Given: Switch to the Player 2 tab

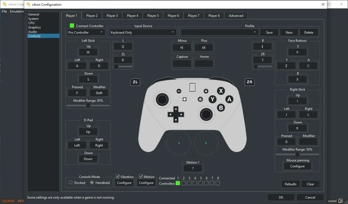Looking at the screenshot, I should 92,16.
